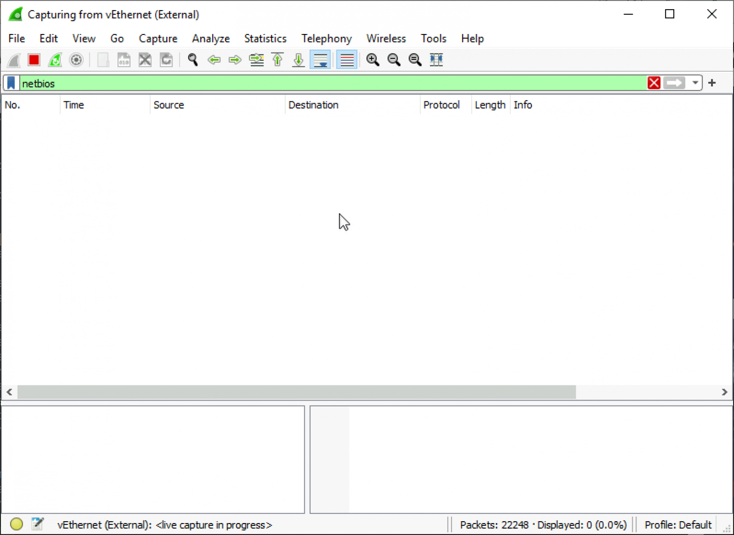Go to the last packet

pyautogui.click(x=298, y=60)
